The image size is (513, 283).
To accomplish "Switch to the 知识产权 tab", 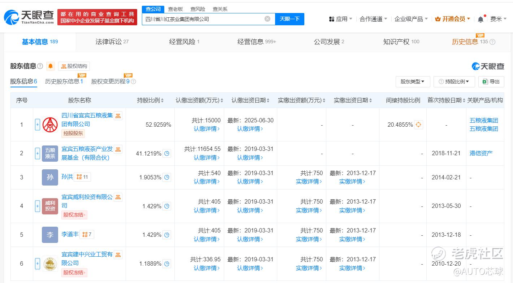I will tap(401, 42).
